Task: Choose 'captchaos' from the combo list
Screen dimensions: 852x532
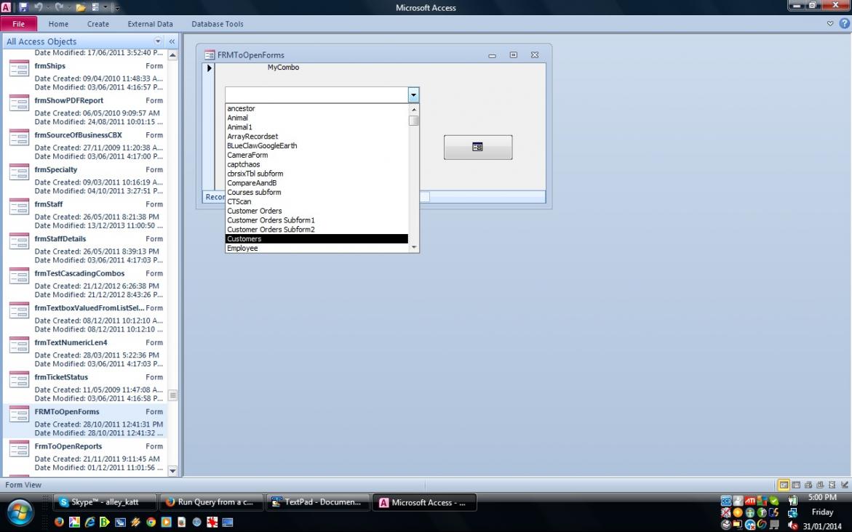Action: 316,164
